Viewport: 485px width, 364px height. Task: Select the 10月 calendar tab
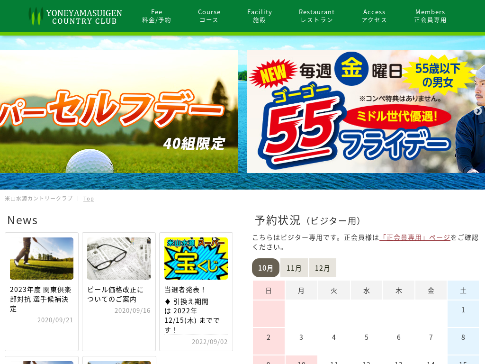point(266,268)
